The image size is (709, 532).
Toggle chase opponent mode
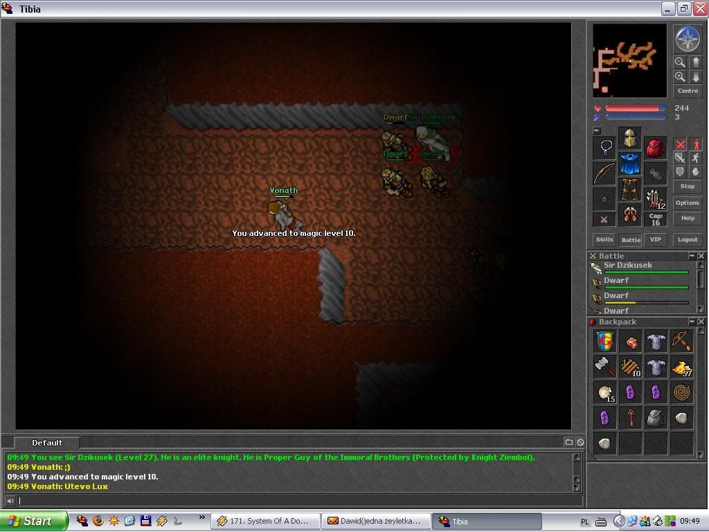[696, 158]
